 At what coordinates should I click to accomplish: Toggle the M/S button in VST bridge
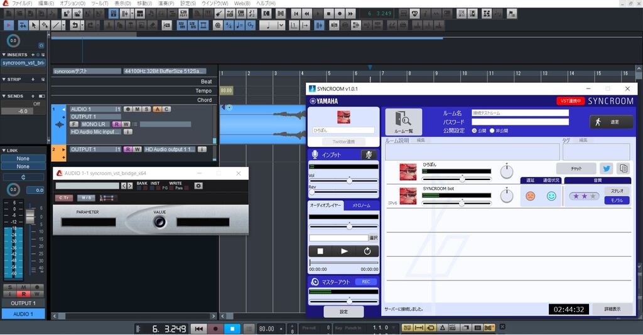[x=85, y=198]
